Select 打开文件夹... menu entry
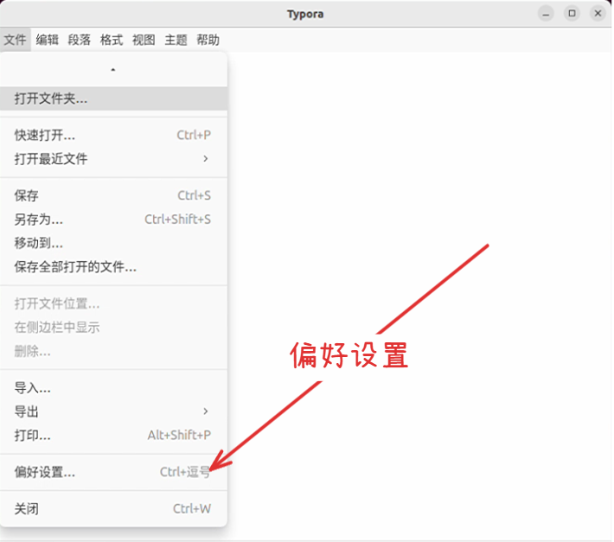The height and width of the screenshot is (542, 614). (113, 99)
